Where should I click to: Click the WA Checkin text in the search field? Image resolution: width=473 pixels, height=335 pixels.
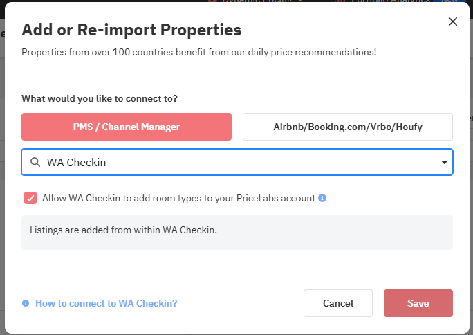click(76, 163)
